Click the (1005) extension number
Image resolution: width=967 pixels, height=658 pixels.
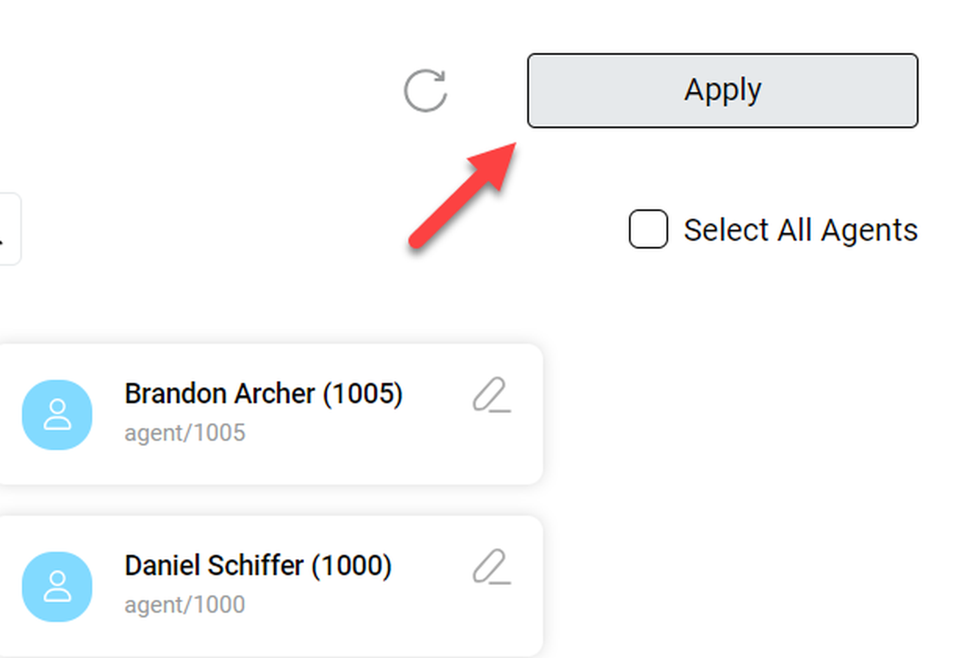363,393
